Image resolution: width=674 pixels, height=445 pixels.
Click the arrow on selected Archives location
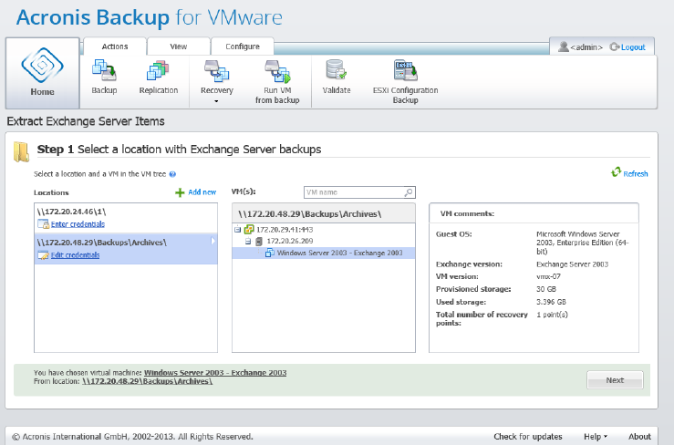(x=213, y=242)
